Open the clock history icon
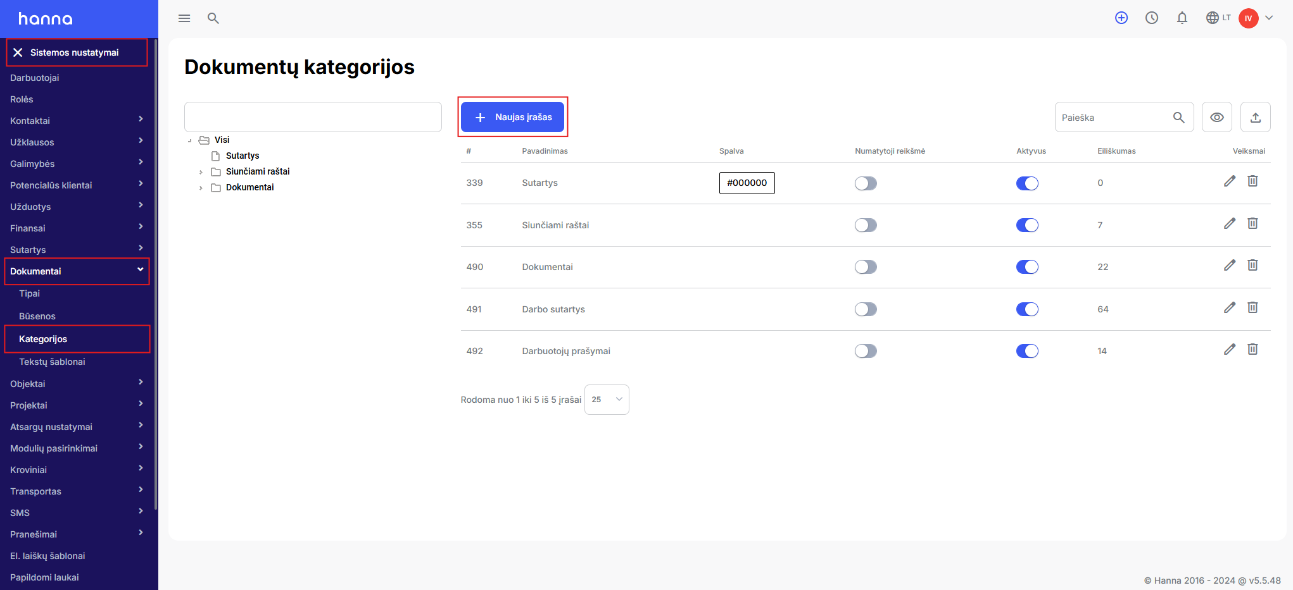Viewport: 1293px width, 590px height. tap(1152, 18)
